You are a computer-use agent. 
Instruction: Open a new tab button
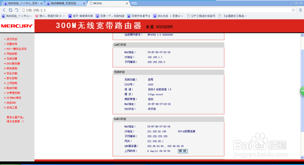point(134,3)
